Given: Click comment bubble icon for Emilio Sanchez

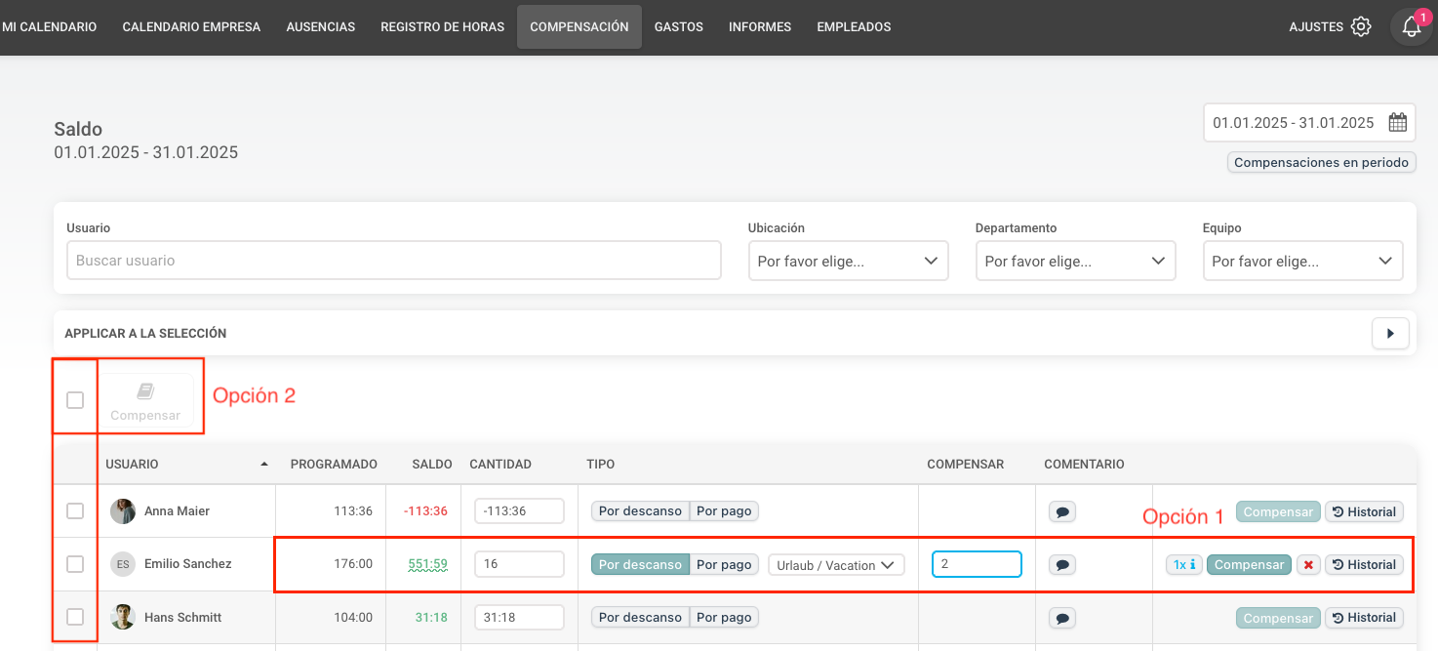Looking at the screenshot, I should [x=1061, y=565].
